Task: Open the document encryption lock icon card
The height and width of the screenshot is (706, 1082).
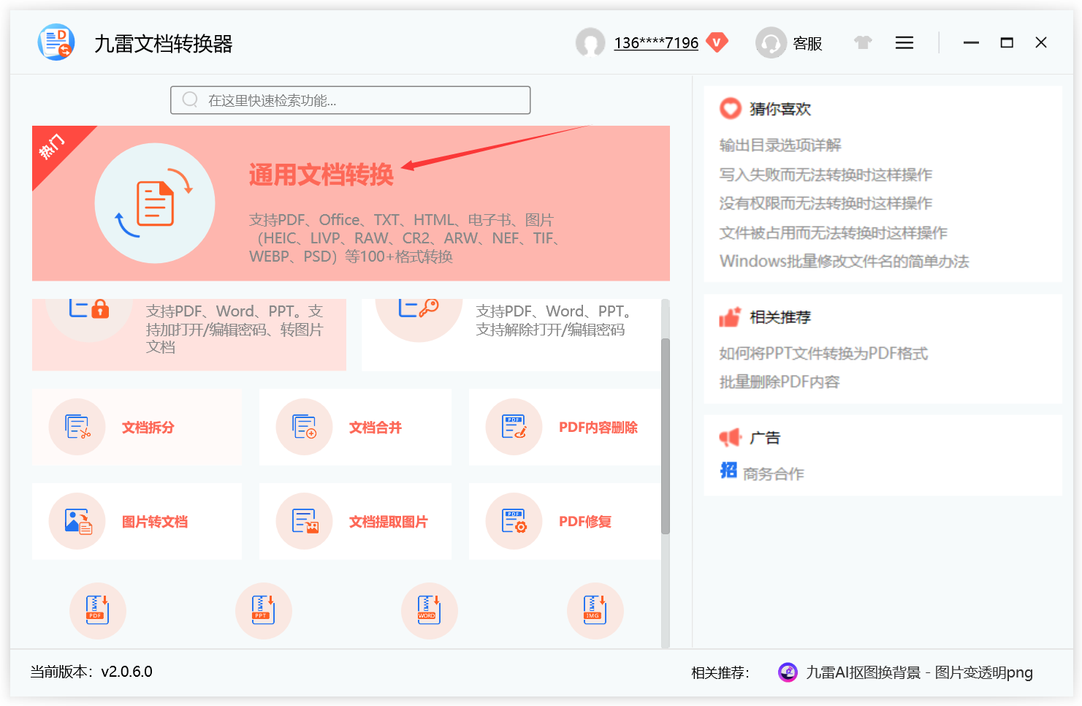Action: coord(189,335)
